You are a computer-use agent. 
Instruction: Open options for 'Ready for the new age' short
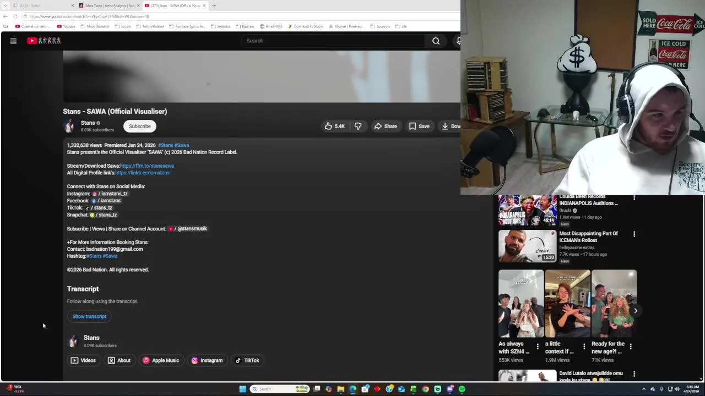pyautogui.click(x=631, y=346)
